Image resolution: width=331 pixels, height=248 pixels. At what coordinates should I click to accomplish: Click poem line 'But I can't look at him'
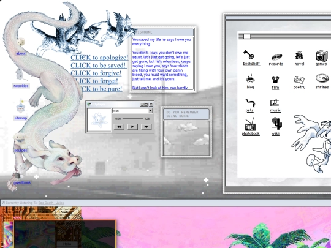coord(160,88)
